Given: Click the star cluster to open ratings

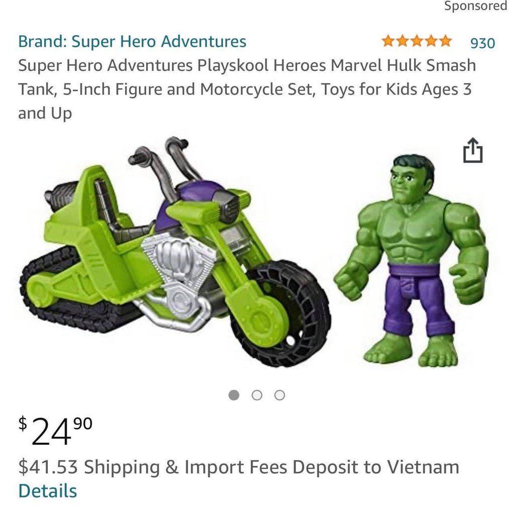Looking at the screenshot, I should [417, 40].
